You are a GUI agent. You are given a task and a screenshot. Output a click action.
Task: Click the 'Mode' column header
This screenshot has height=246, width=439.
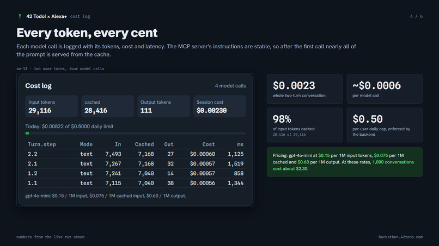(x=86, y=144)
